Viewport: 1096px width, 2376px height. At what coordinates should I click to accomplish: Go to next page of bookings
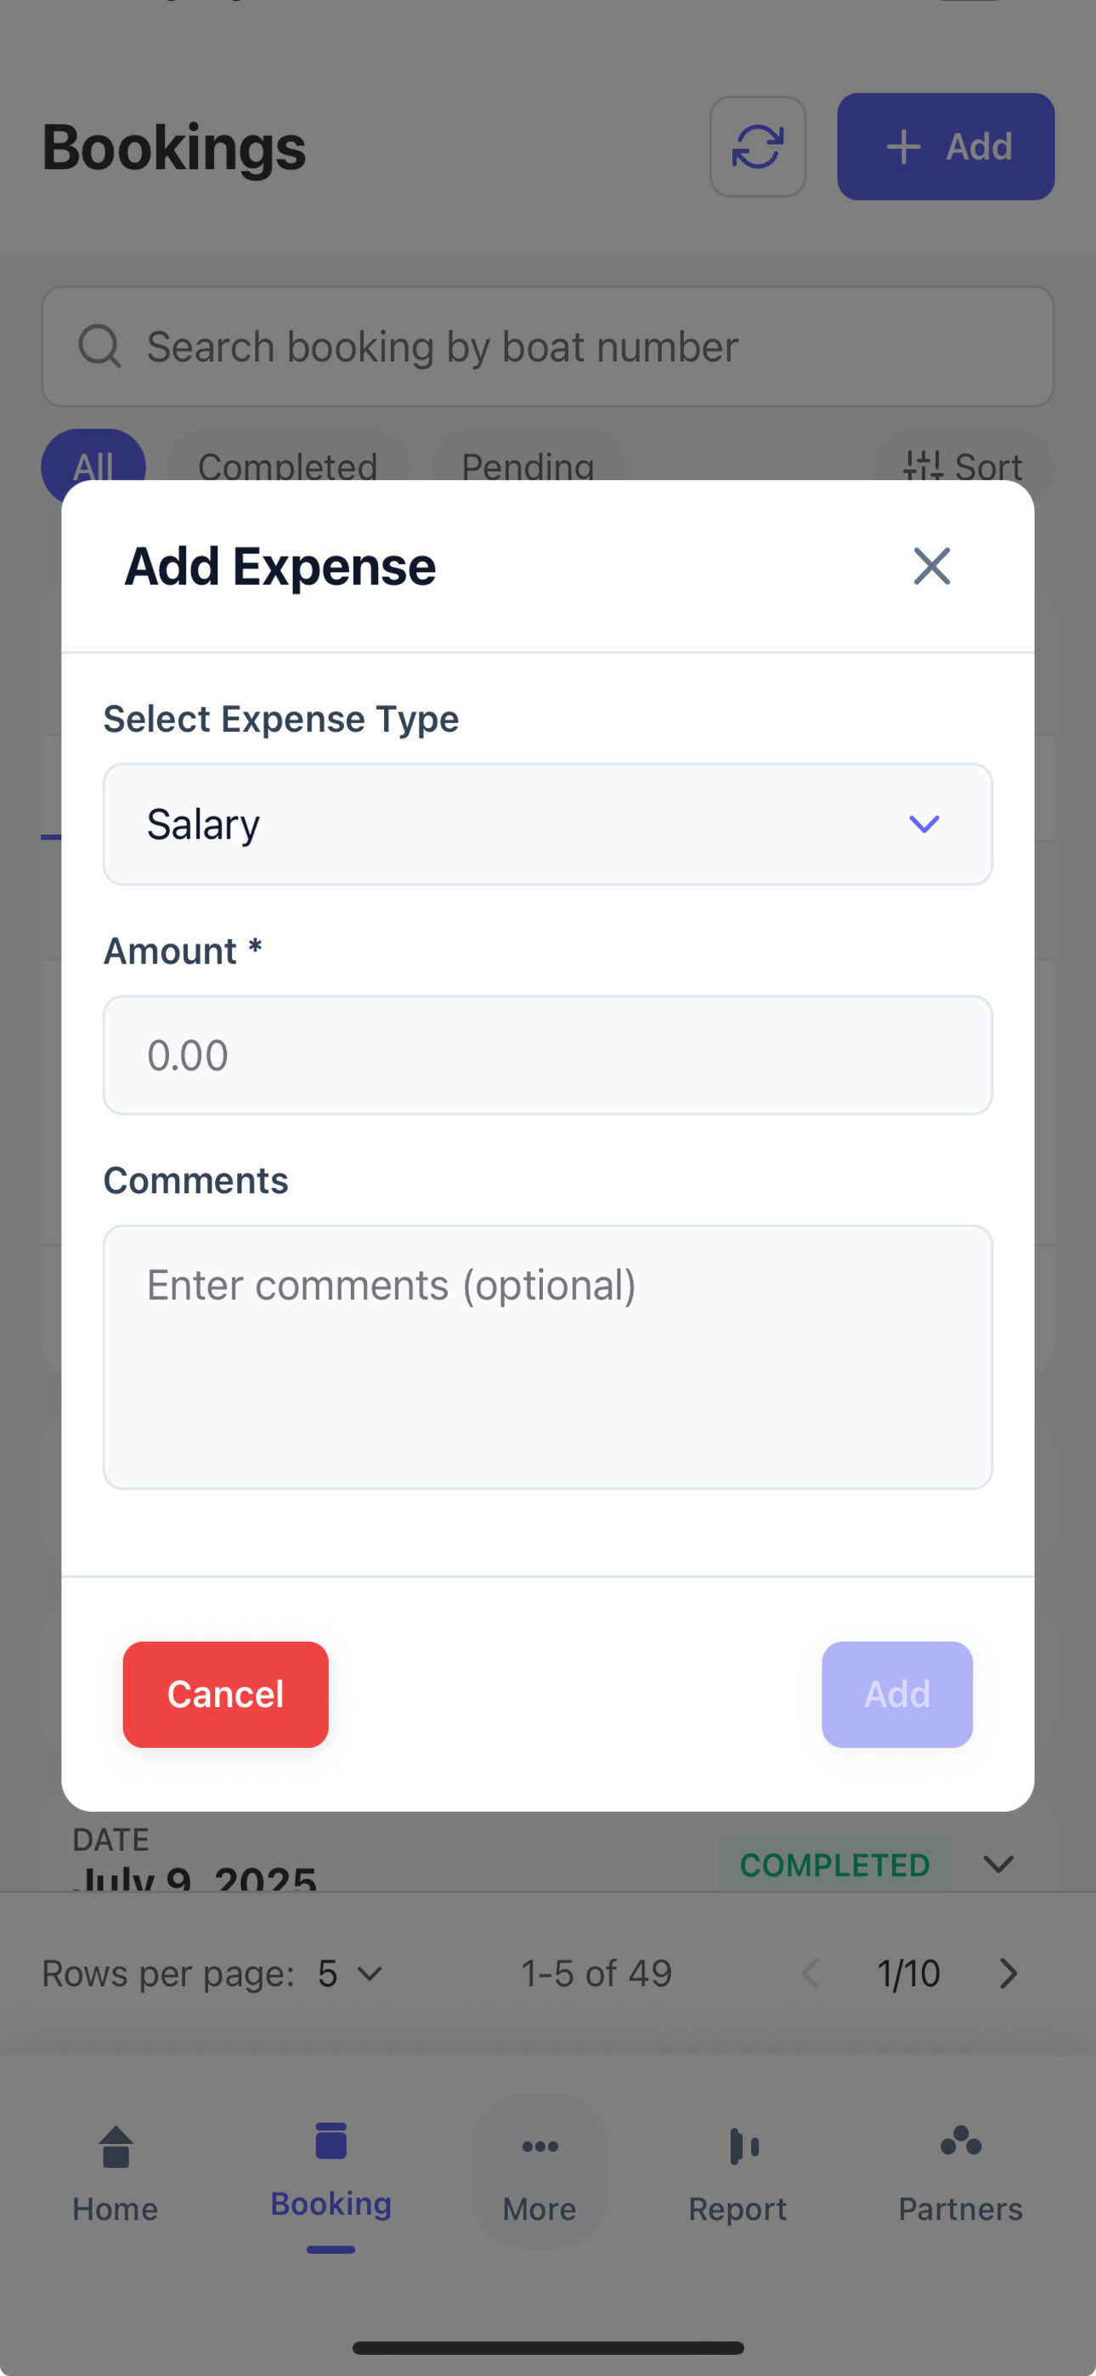[x=1008, y=1973]
